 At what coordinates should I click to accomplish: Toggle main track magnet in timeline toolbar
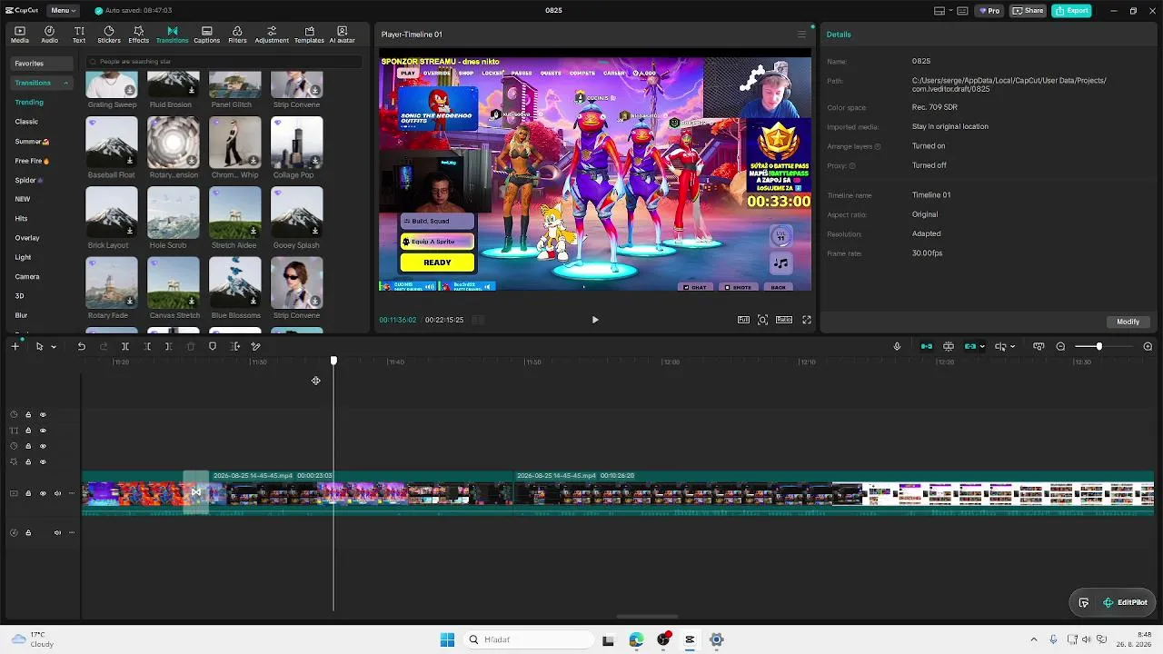click(x=927, y=346)
